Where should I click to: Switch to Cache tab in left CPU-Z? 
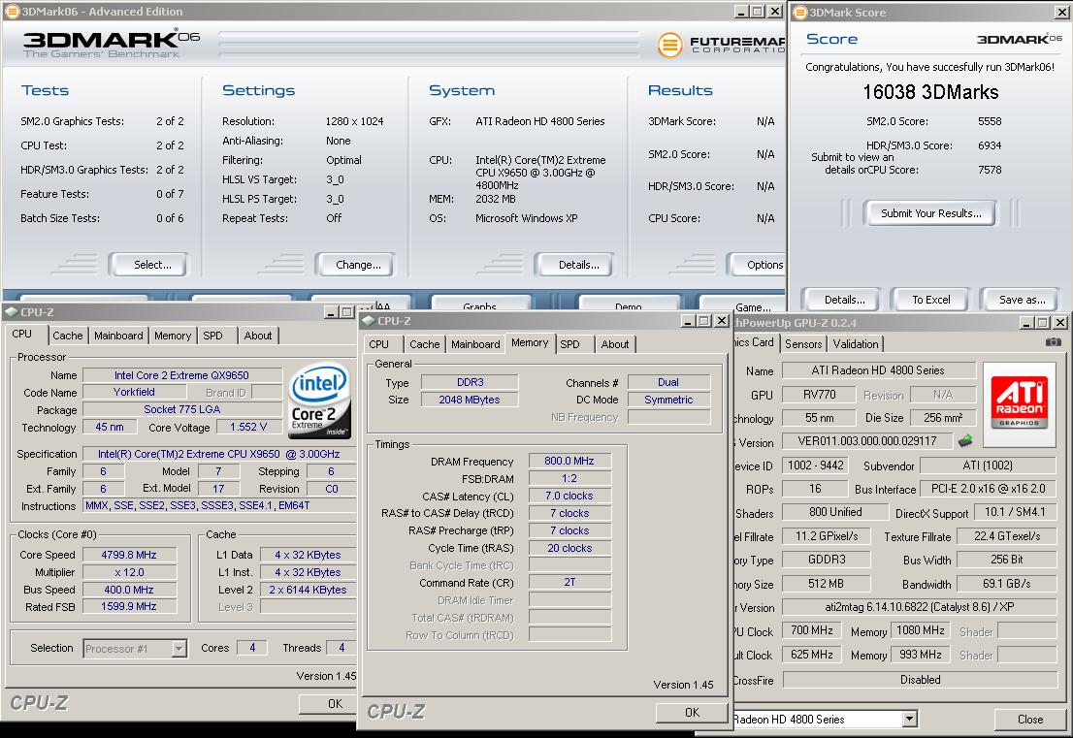[x=68, y=336]
